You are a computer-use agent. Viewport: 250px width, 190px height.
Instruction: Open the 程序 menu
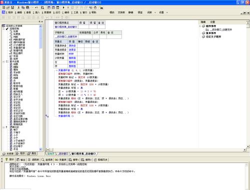coord(9,12)
